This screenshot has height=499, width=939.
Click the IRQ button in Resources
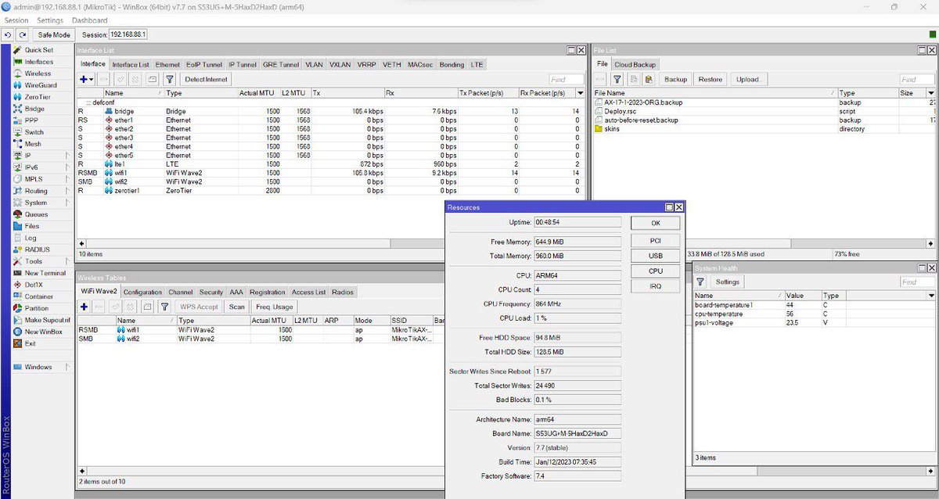click(x=656, y=286)
